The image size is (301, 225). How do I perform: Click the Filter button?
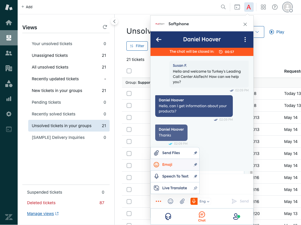click(137, 46)
